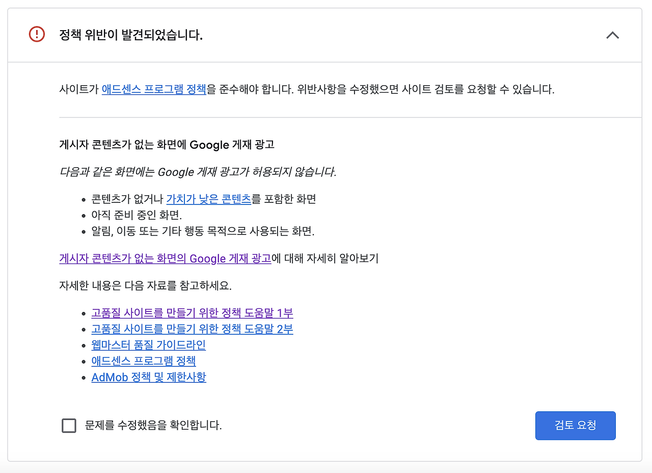Screen dimensions: 652x473
Task: Open '고품질 사이트를 만들기 위한 정책 도움말 2부'
Action: (x=192, y=329)
